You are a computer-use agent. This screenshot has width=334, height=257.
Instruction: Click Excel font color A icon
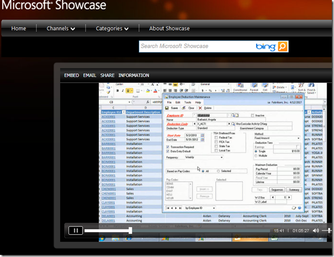click(x=156, y=91)
